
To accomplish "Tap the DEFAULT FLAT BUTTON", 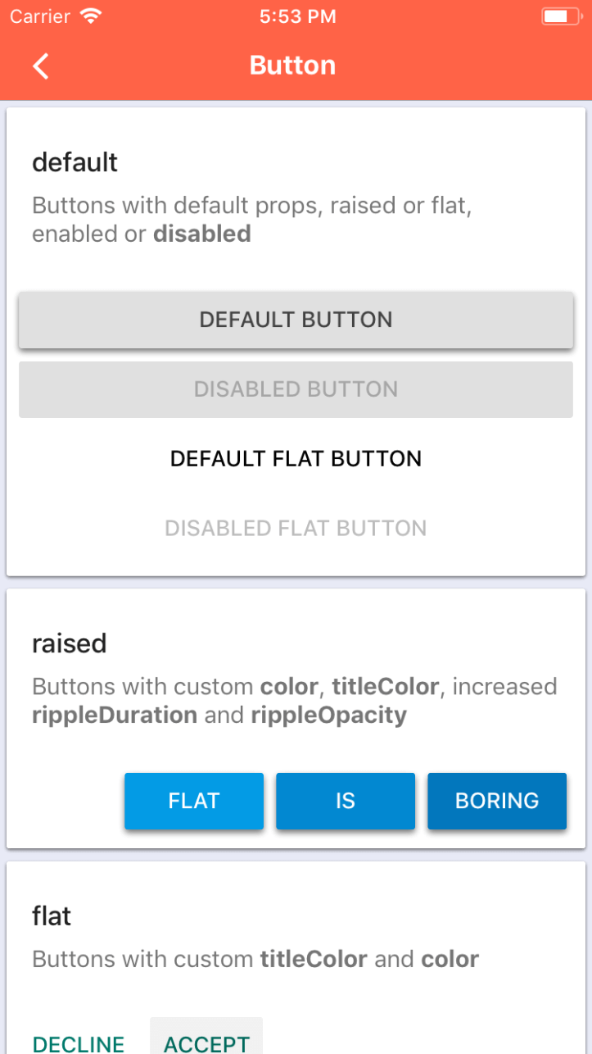I will [296, 458].
